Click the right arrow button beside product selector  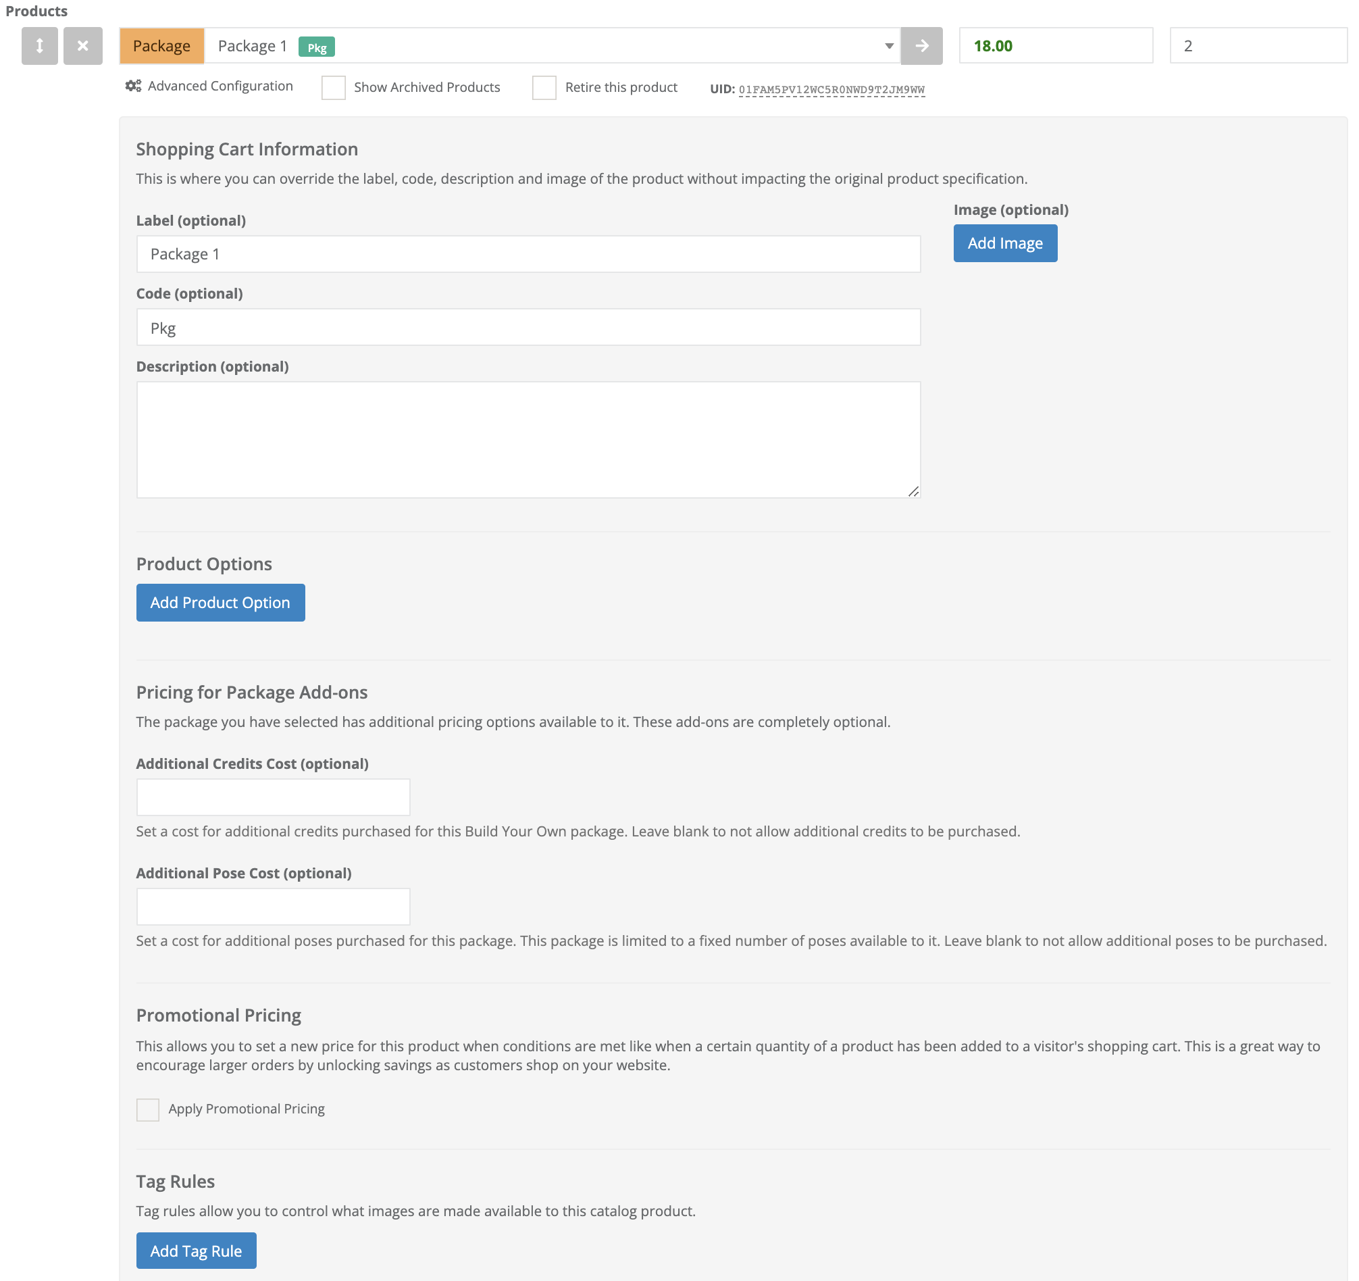tap(921, 46)
